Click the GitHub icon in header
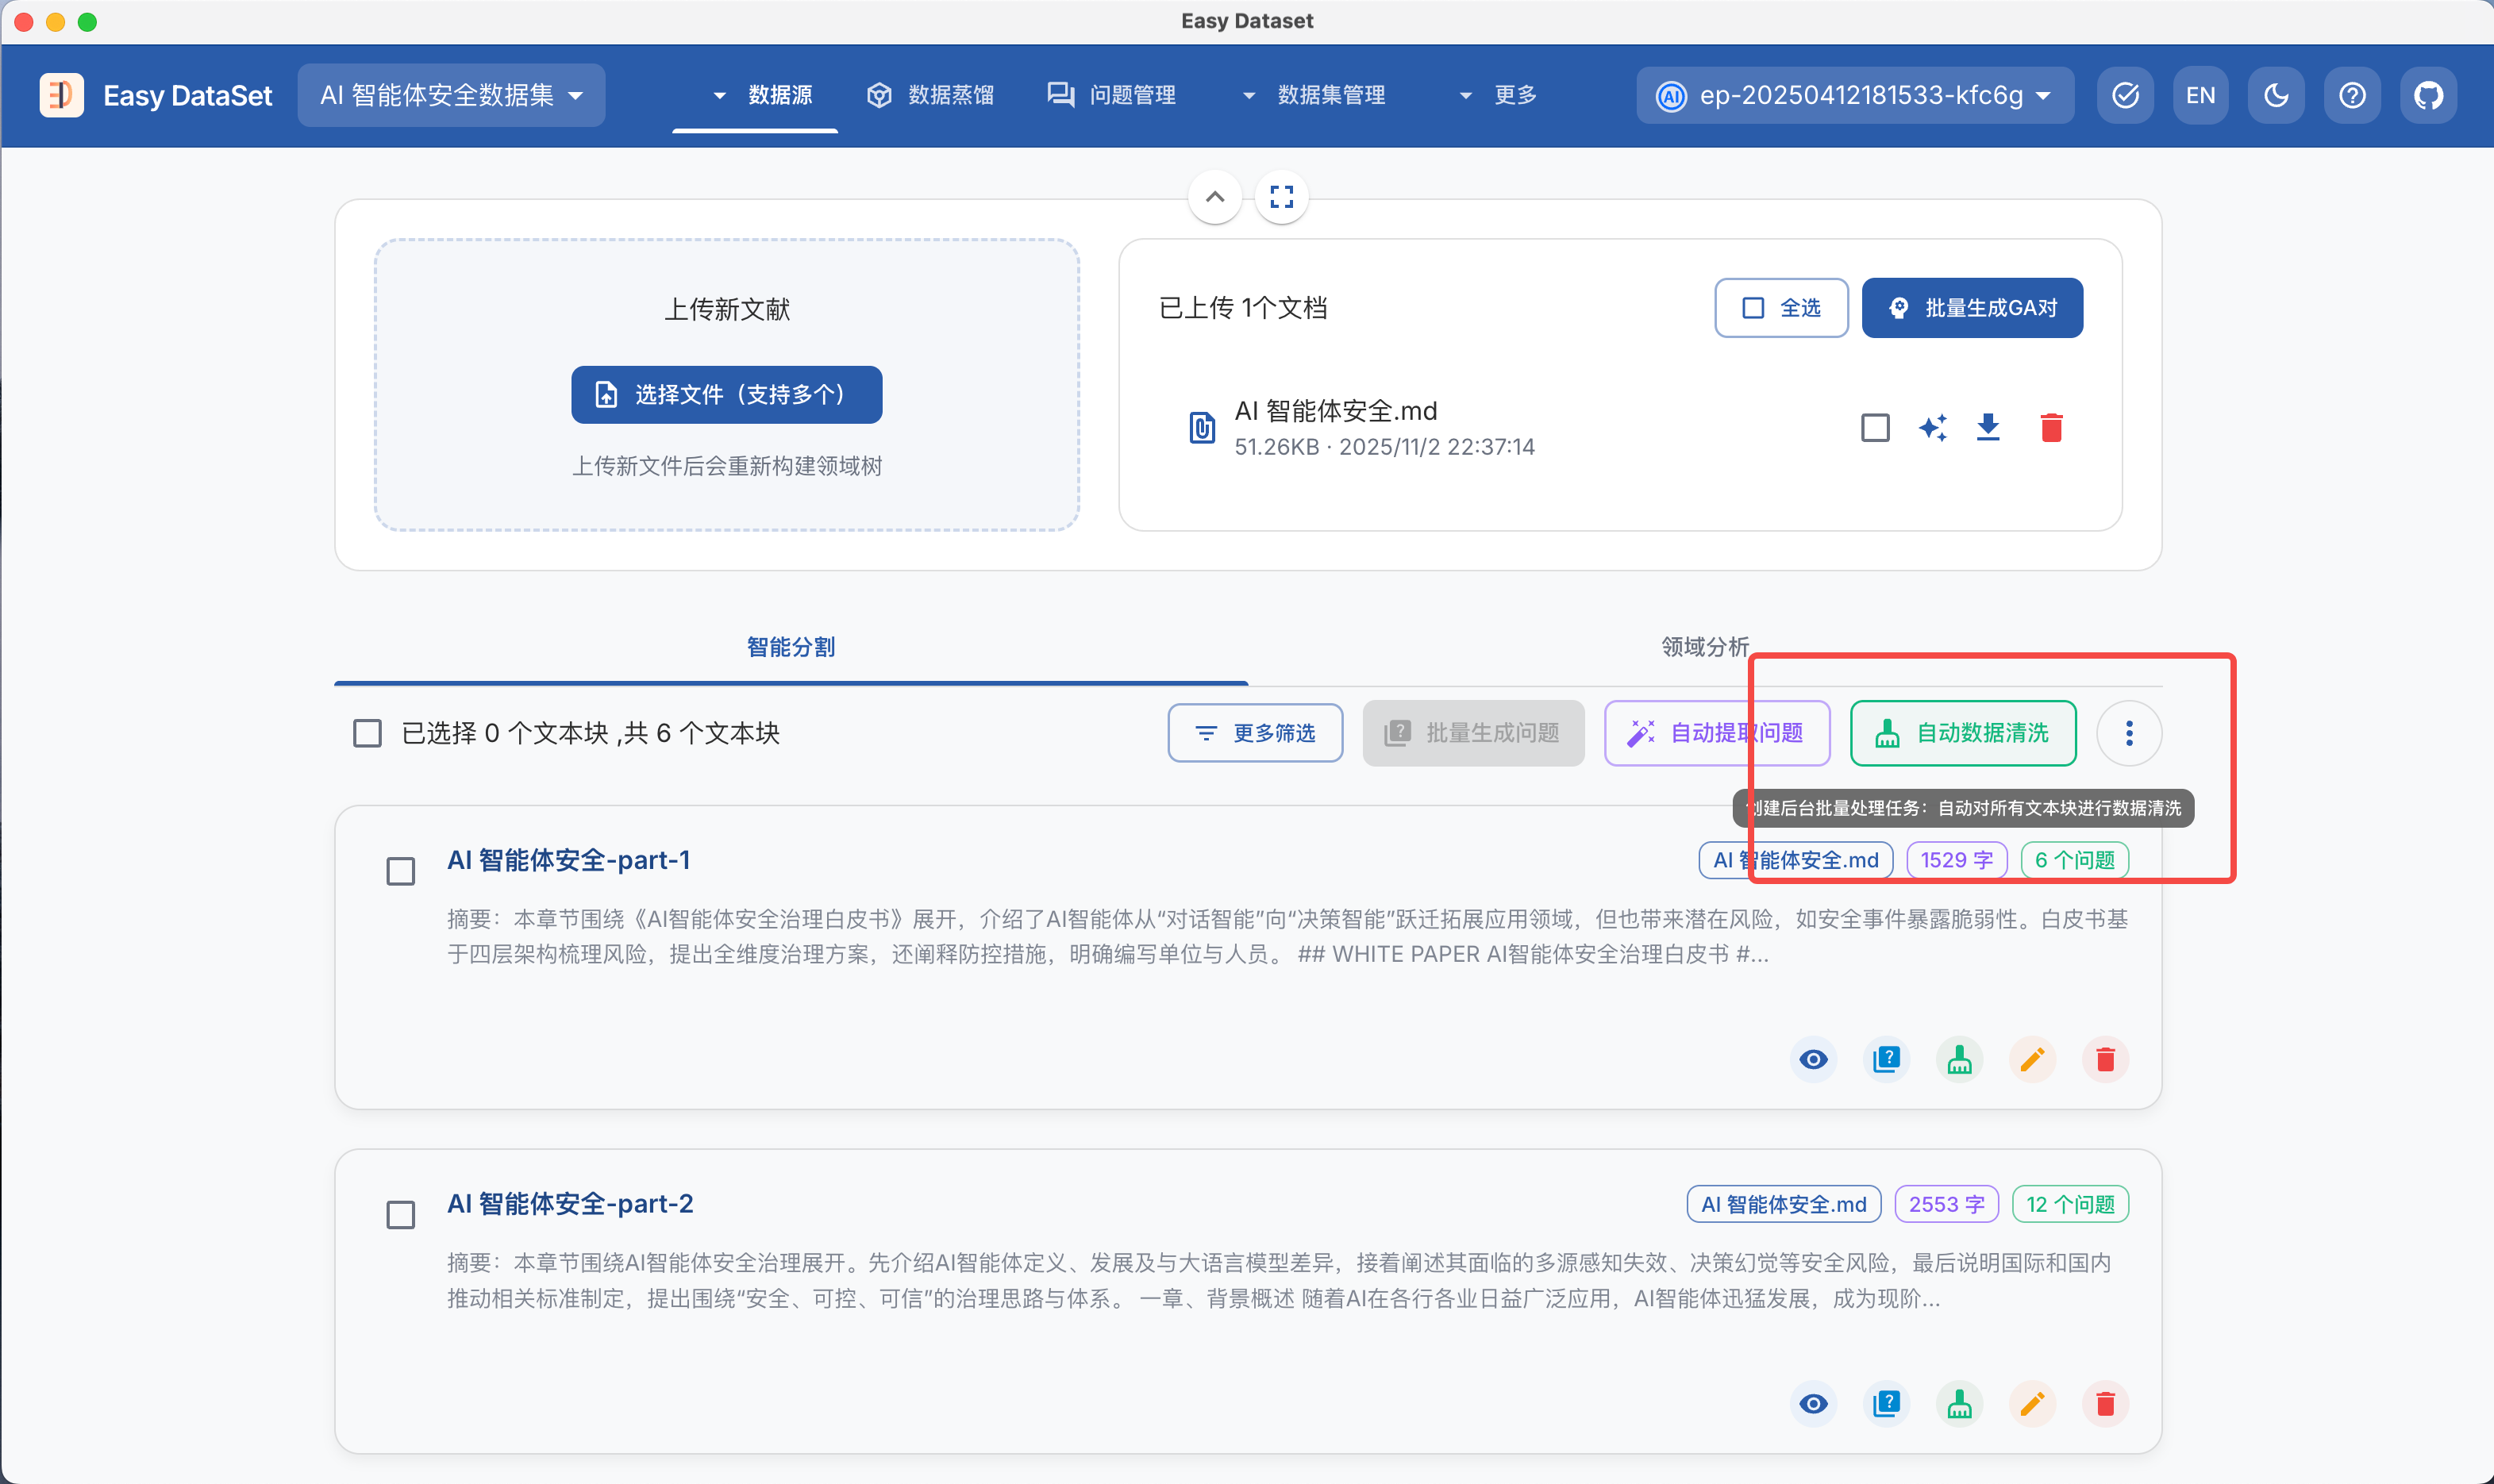Image resolution: width=2494 pixels, height=1484 pixels. [x=2428, y=96]
